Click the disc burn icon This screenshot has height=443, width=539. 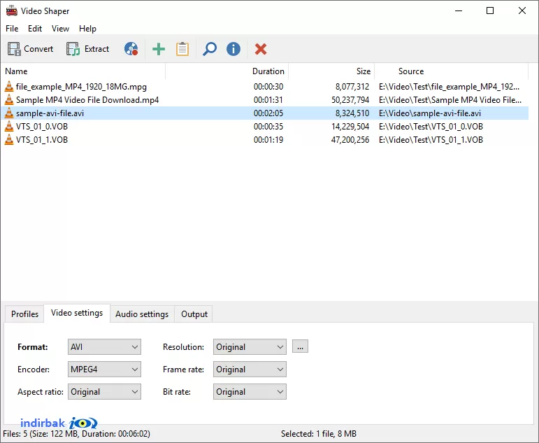pos(131,49)
